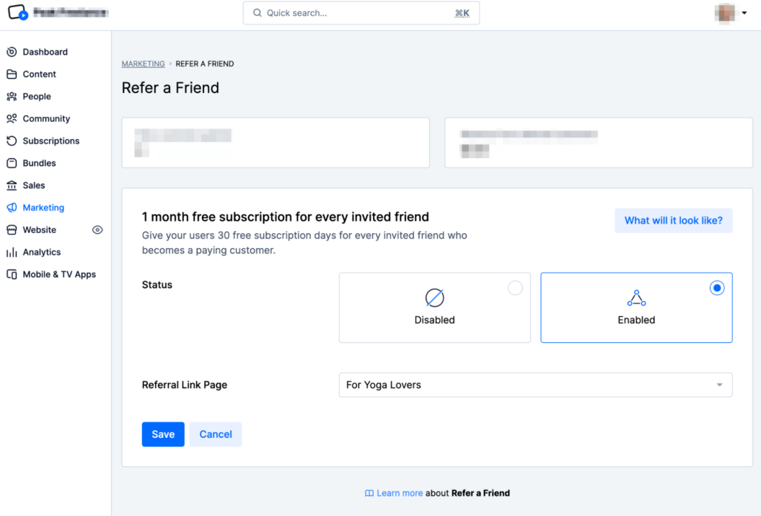Click the Disabled status card label
761x516 pixels.
point(434,320)
